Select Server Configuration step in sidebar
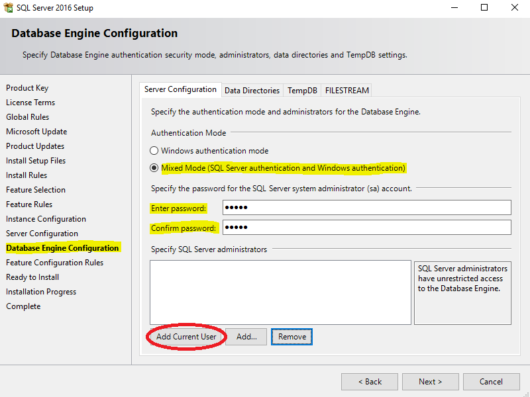The width and height of the screenshot is (530, 397). (x=42, y=234)
